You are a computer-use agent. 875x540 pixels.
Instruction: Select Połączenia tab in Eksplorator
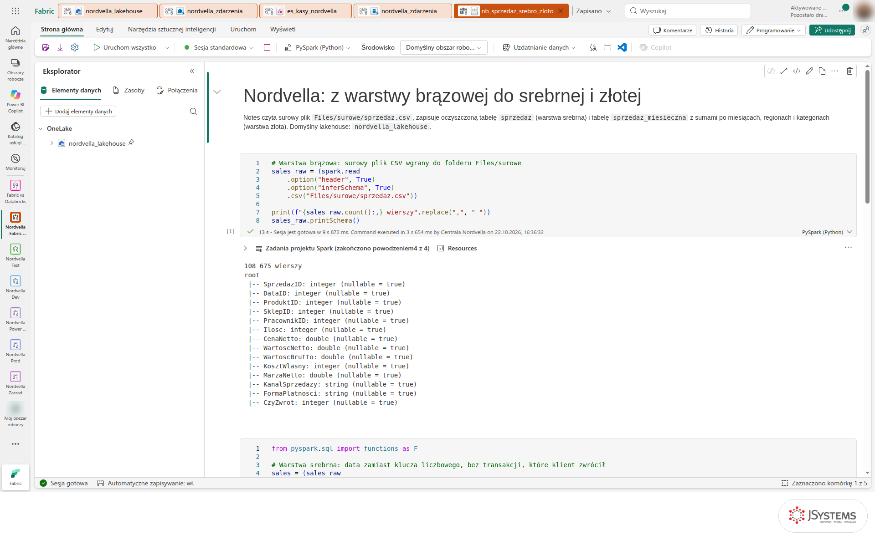(177, 90)
